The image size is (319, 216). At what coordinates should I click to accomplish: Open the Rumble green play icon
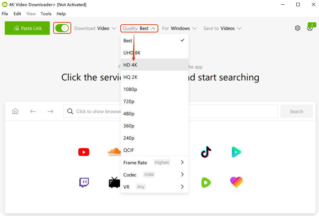coord(206,183)
